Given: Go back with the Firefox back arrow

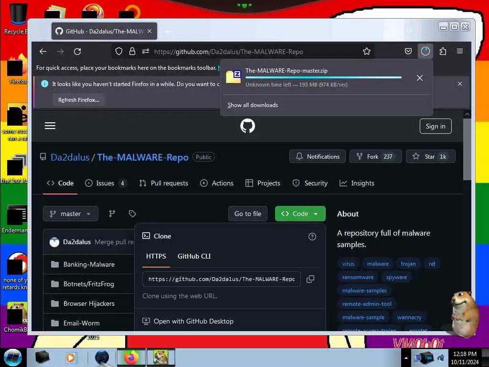Looking at the screenshot, I should click(x=43, y=52).
